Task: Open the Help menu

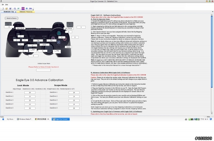Action: (x=6, y=5)
